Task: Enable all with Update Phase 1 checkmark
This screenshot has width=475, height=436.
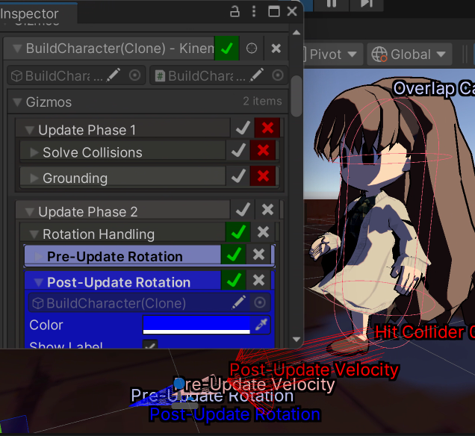Action: tap(243, 128)
